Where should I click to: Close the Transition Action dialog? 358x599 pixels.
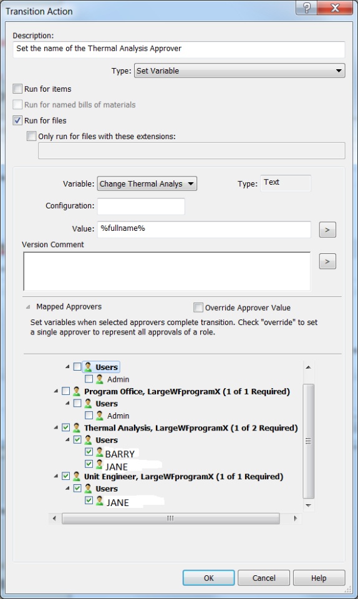tap(335, 8)
